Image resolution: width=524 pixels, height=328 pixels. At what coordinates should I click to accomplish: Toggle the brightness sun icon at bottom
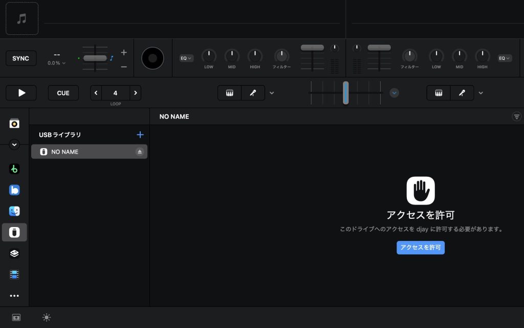47,318
